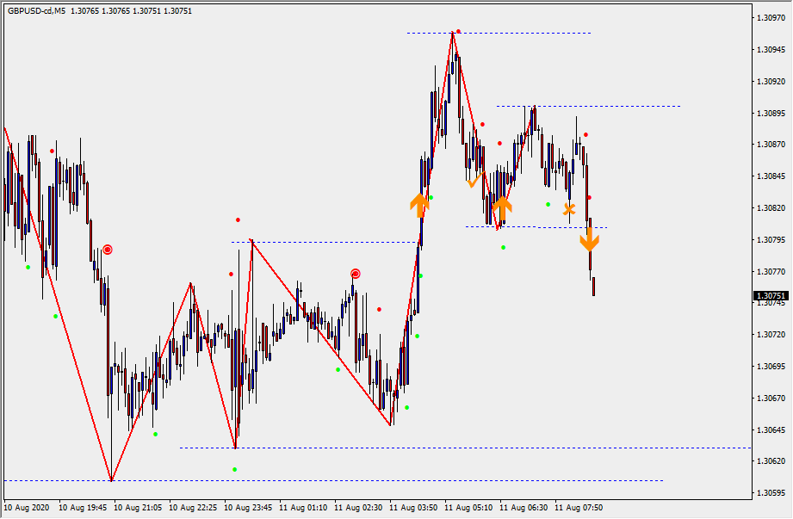Viewport: 793px width, 519px height.
Task: Select the red dot at the chart's highest peak
Action: pyautogui.click(x=458, y=31)
